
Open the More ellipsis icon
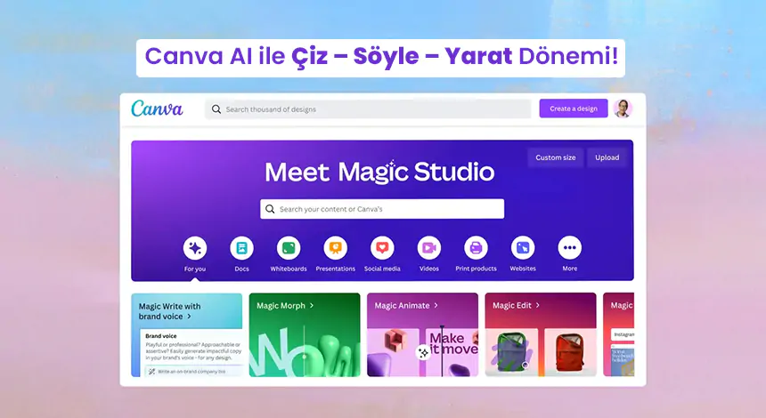tap(570, 248)
